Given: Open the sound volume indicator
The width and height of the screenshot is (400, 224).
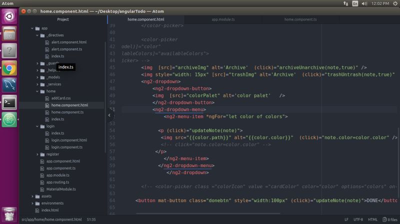Looking at the screenshot, I should [364, 3].
